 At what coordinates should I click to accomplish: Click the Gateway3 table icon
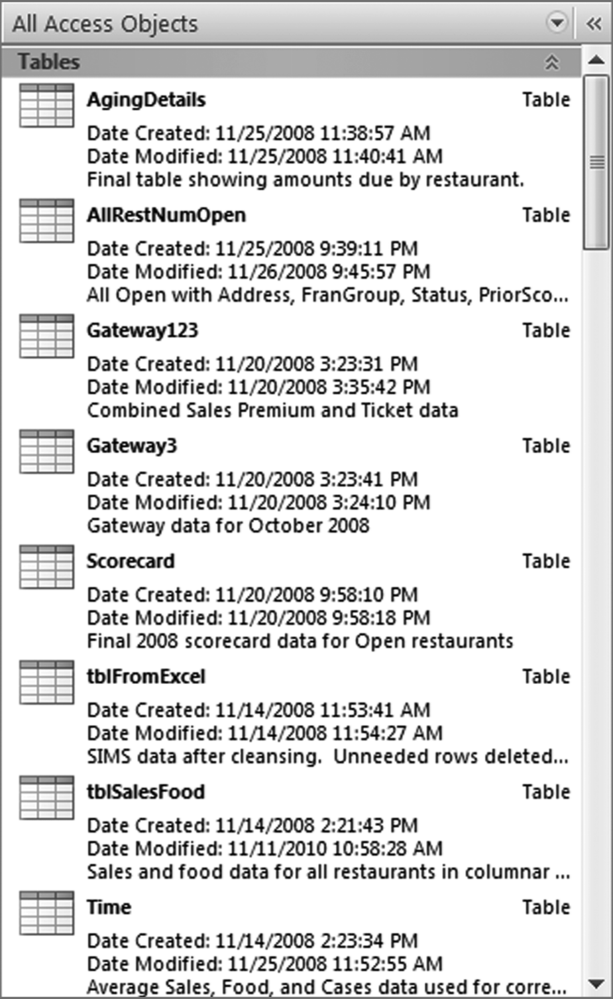tap(46, 452)
